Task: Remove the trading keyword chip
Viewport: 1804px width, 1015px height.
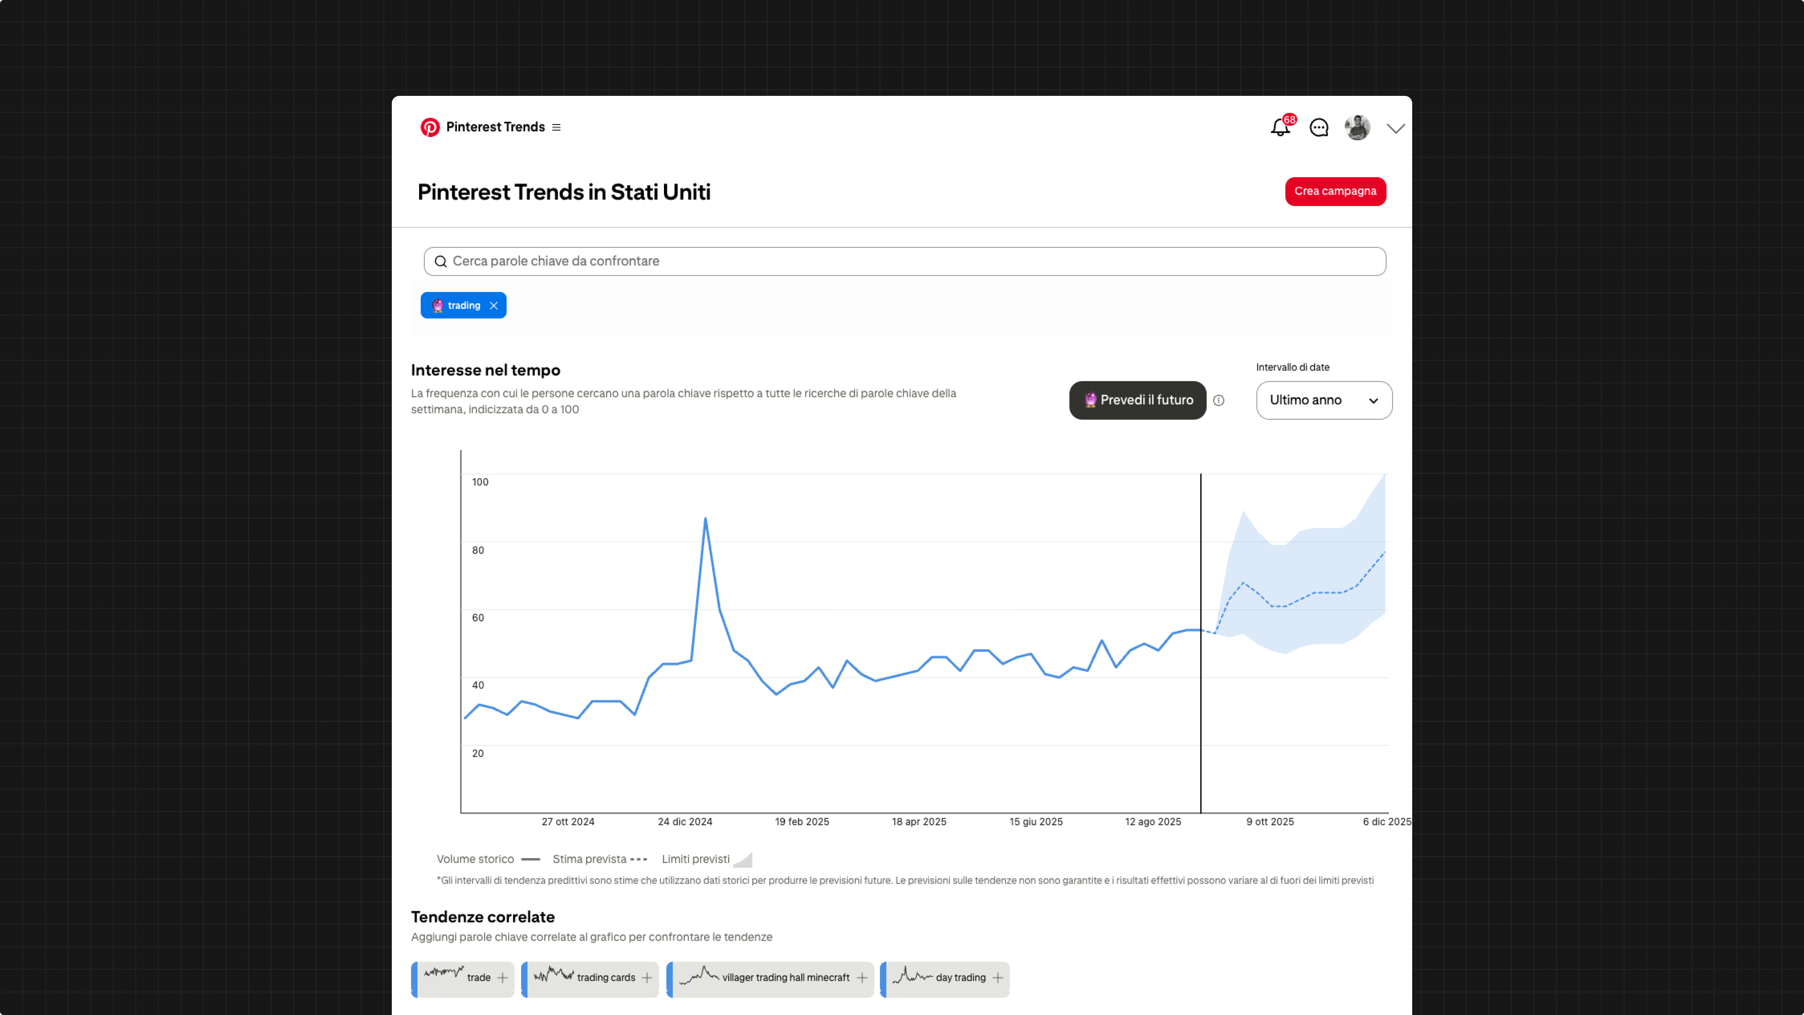Action: 494,305
